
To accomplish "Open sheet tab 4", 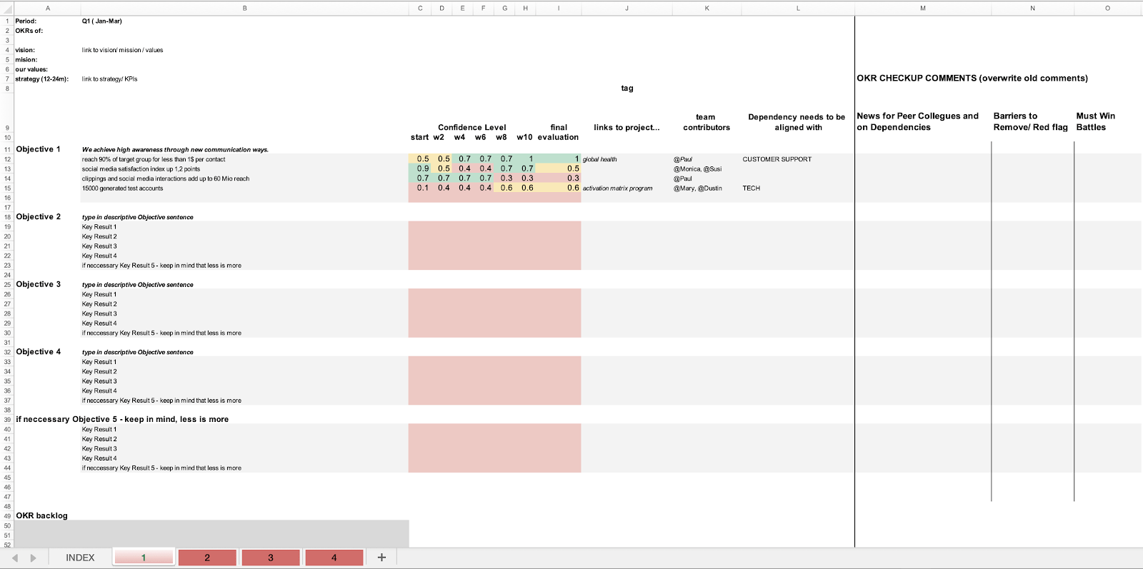I will click(x=334, y=558).
